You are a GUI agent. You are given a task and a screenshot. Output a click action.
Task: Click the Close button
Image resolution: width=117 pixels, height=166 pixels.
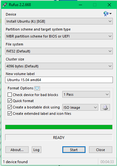(x=100, y=150)
